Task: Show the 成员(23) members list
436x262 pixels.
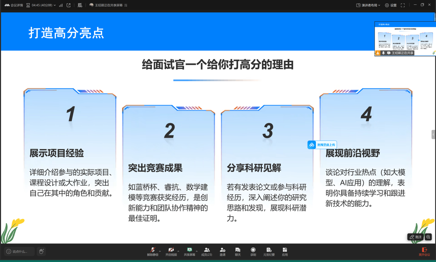Action: 206,251
